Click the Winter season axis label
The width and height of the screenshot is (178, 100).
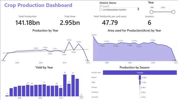[94, 87]
